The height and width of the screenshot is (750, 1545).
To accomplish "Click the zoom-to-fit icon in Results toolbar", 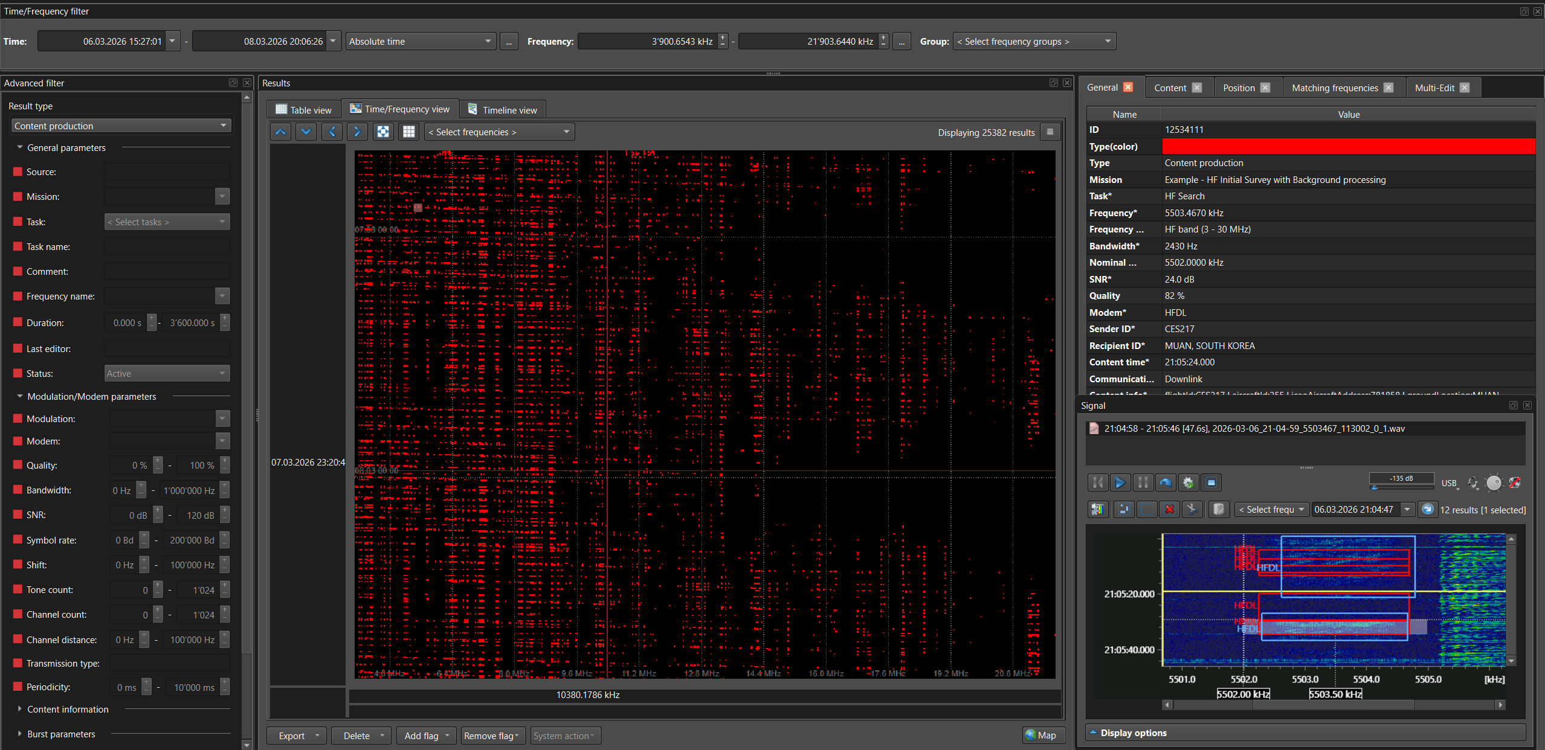I will click(x=383, y=132).
